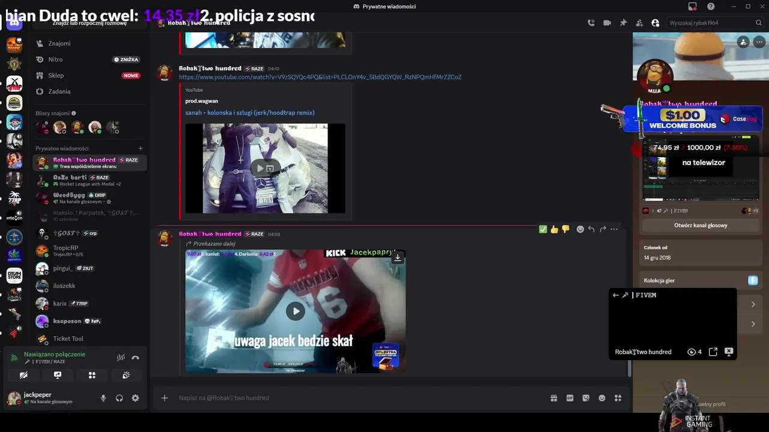
Task: Expand second profile section chevron
Action: coord(753,324)
